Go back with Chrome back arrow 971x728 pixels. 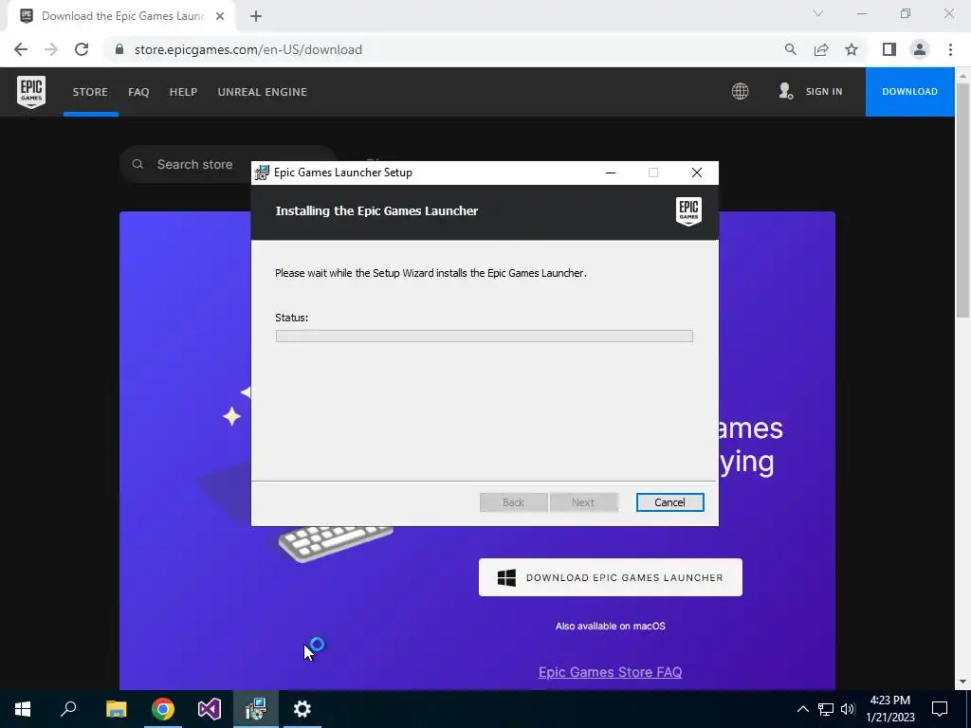click(x=21, y=49)
